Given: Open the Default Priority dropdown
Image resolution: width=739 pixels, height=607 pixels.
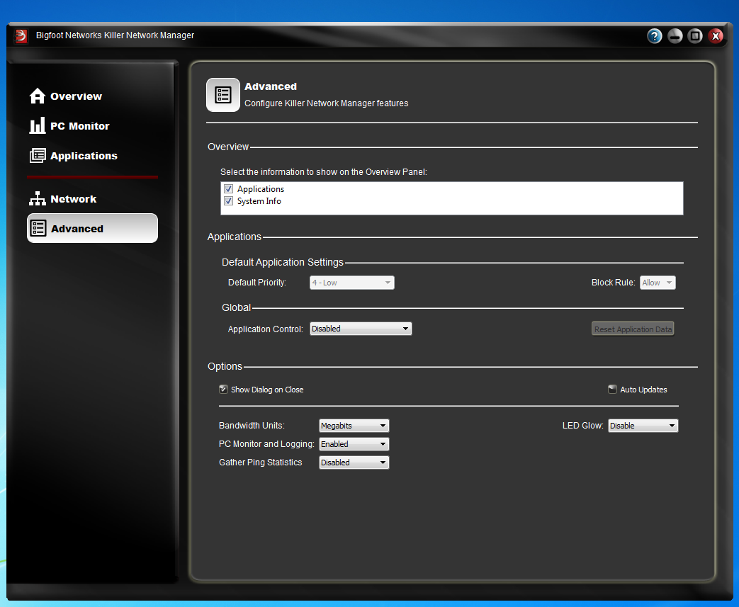Looking at the screenshot, I should [351, 283].
